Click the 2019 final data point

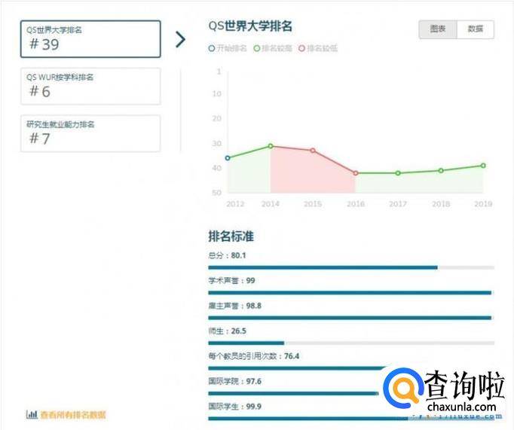483,166
